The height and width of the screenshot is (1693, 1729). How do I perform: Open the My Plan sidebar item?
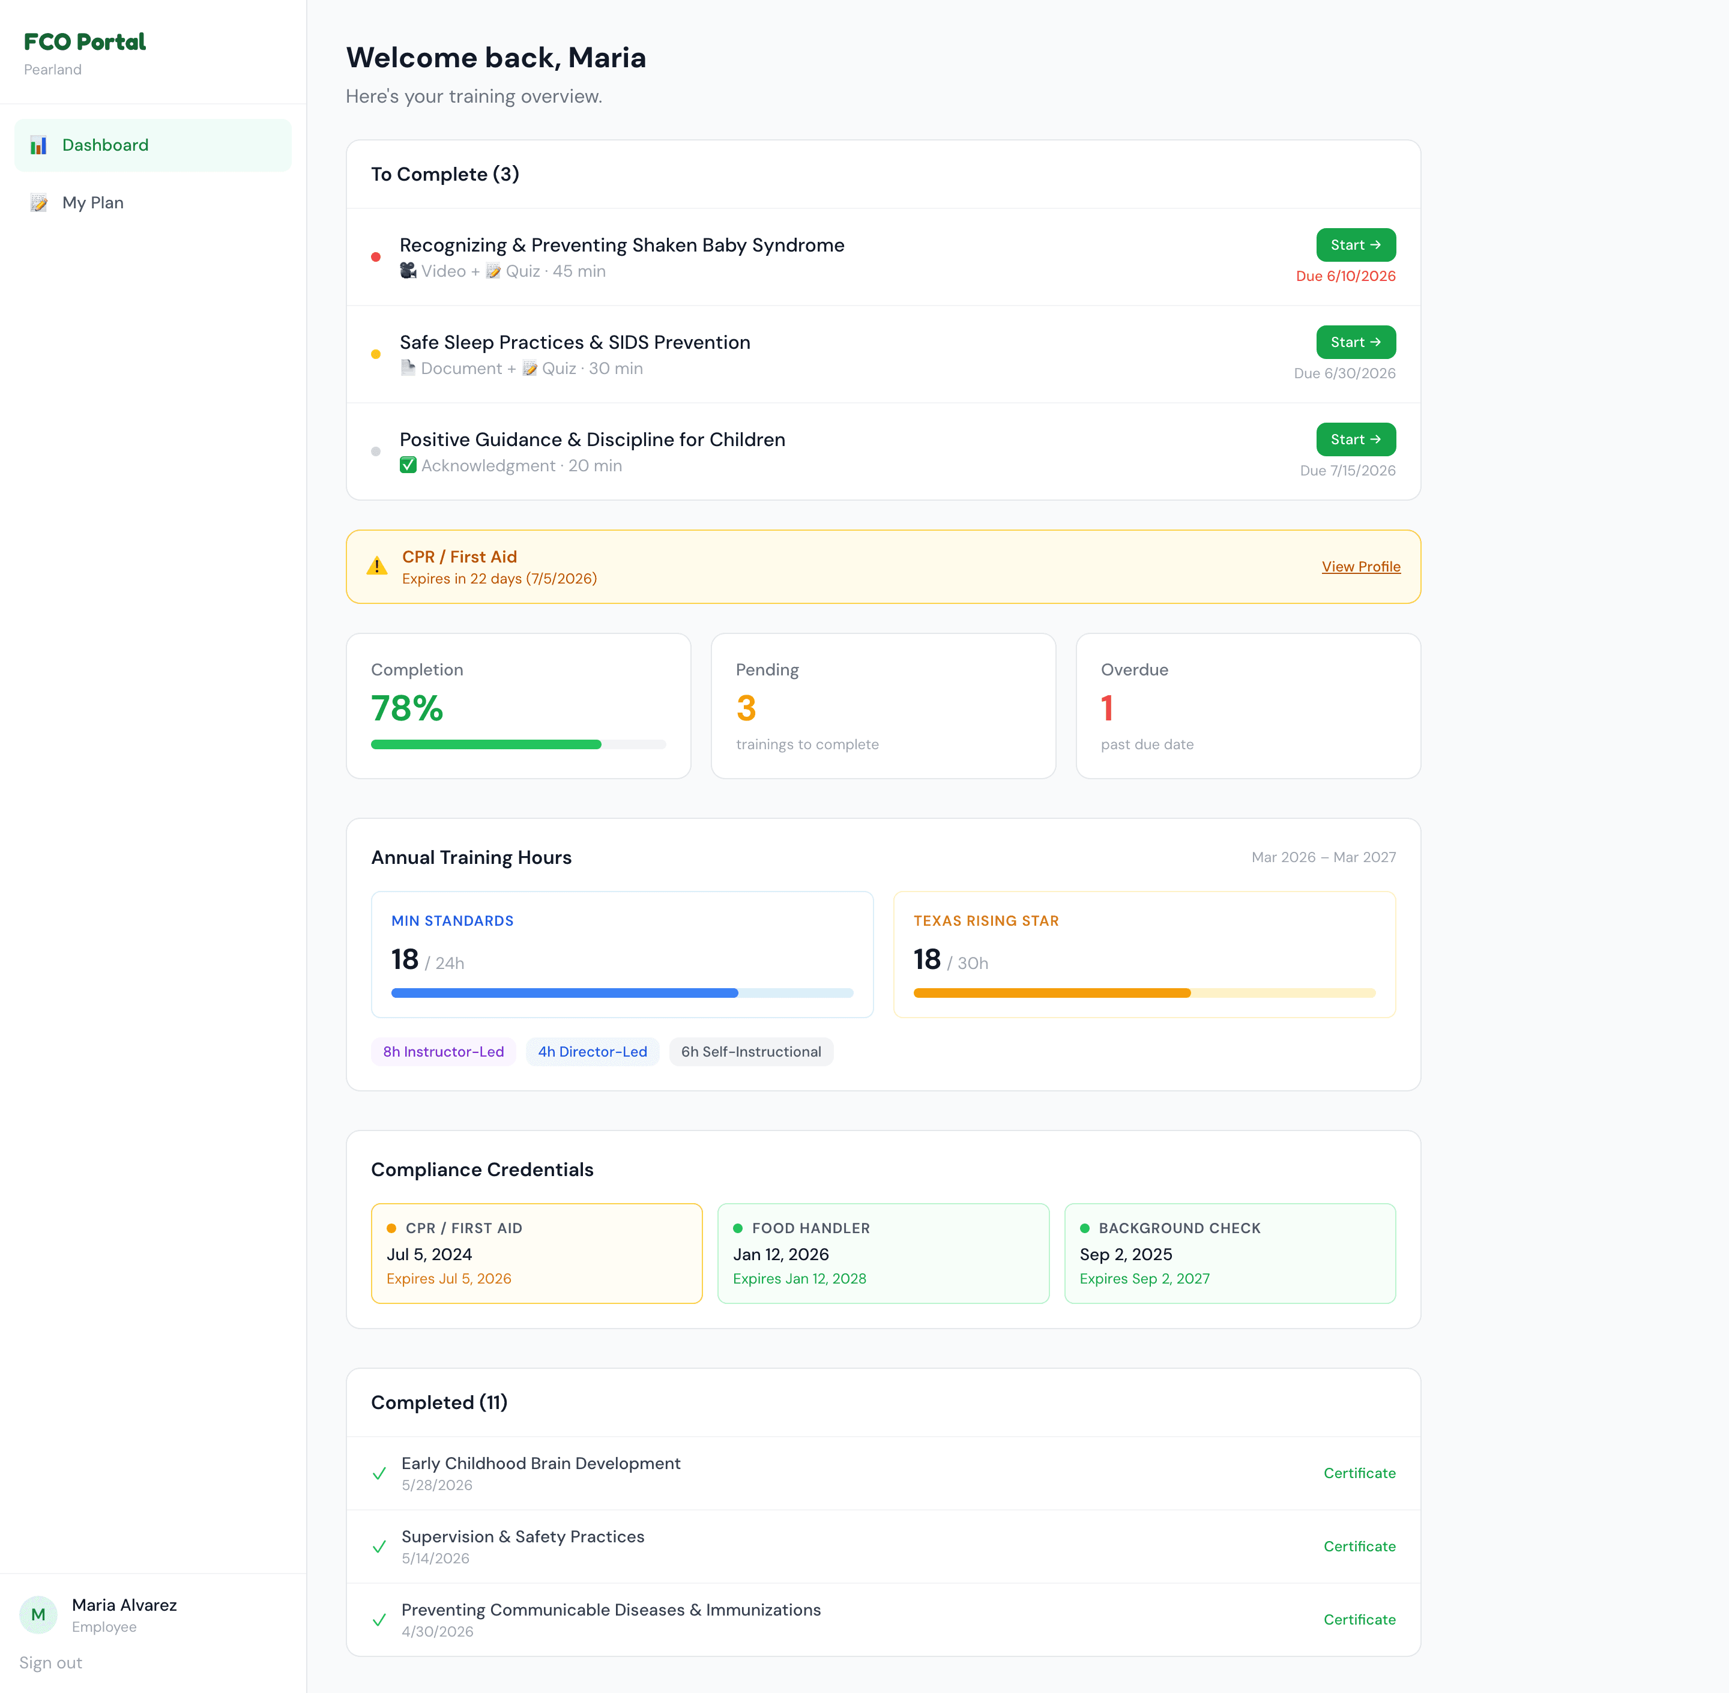point(153,203)
